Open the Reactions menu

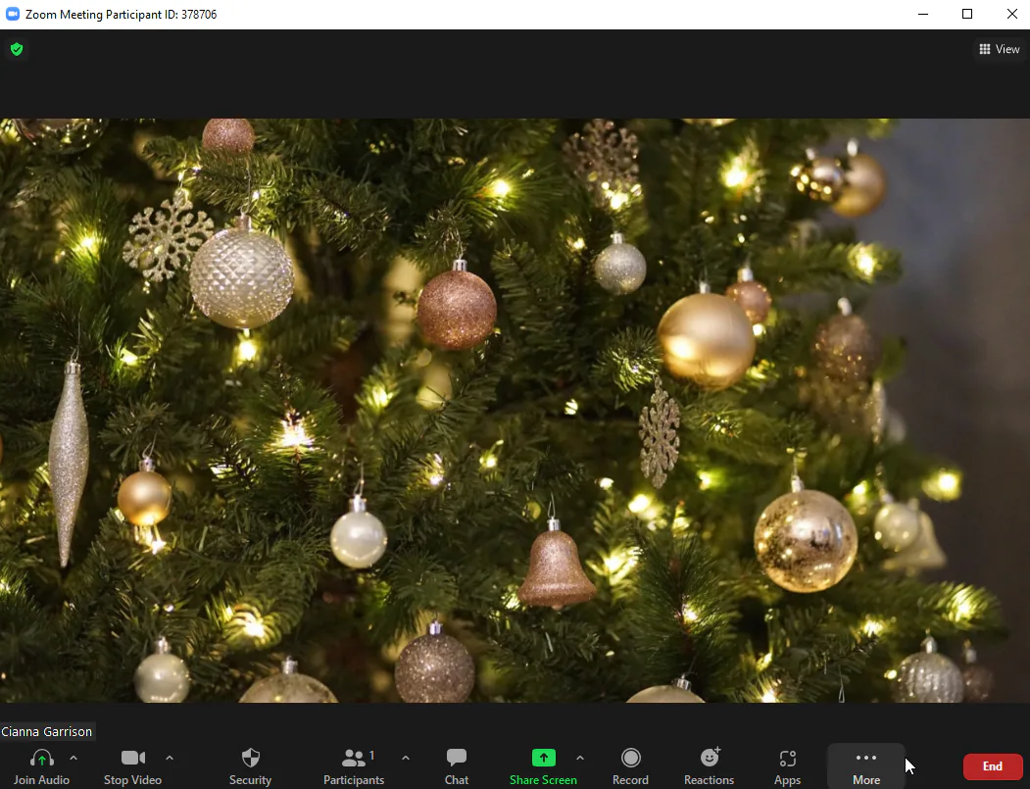(x=709, y=766)
